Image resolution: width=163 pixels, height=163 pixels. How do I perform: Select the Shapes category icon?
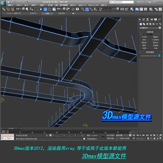(x=144, y=24)
